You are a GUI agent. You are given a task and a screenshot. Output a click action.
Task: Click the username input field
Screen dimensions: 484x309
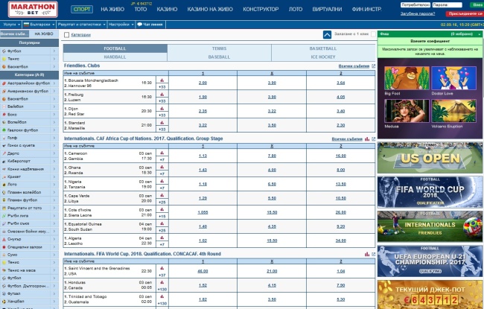[415, 4]
